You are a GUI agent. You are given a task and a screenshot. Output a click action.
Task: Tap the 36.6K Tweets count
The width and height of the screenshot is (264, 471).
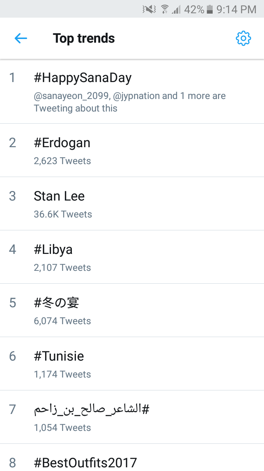(x=63, y=214)
